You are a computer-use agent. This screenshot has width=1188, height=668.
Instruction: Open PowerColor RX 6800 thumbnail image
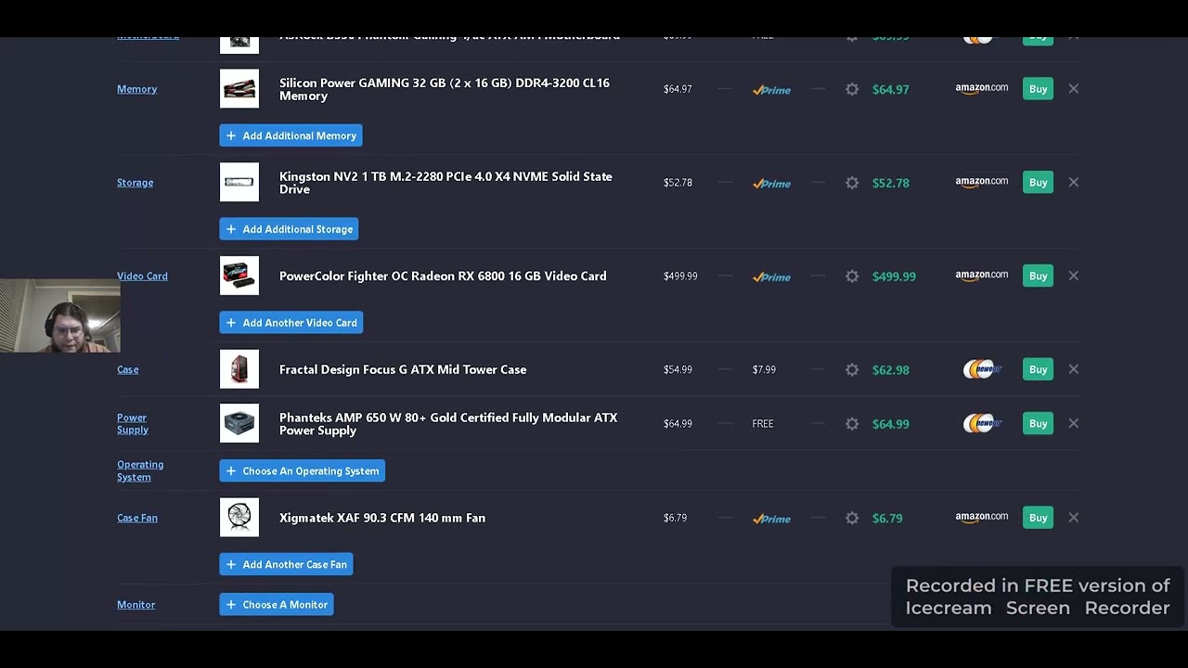(x=239, y=276)
